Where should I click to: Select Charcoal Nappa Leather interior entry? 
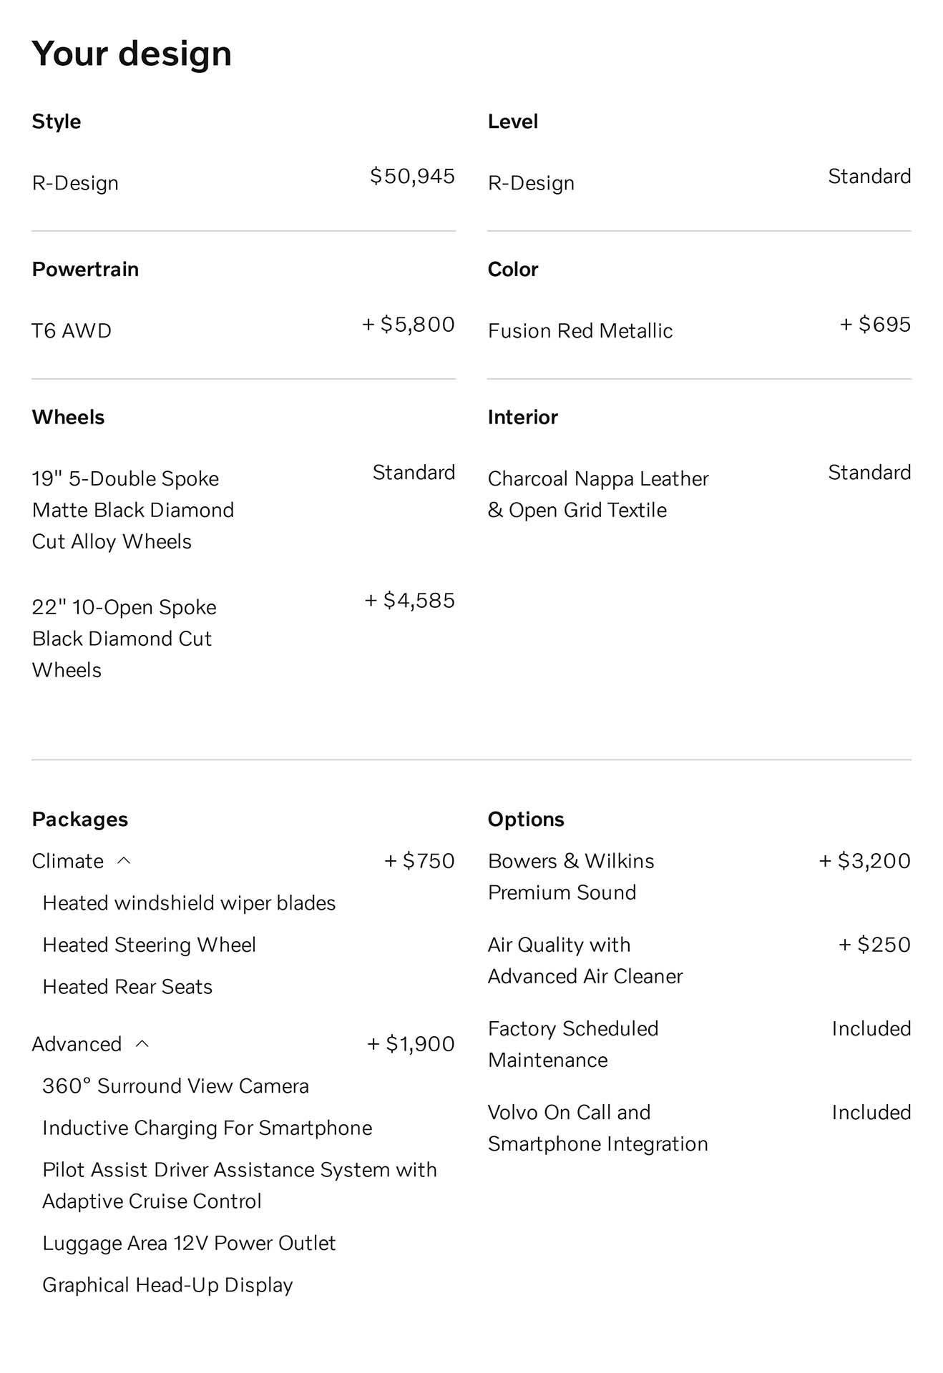(x=597, y=494)
